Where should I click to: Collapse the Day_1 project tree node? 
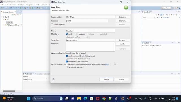point(2,17)
